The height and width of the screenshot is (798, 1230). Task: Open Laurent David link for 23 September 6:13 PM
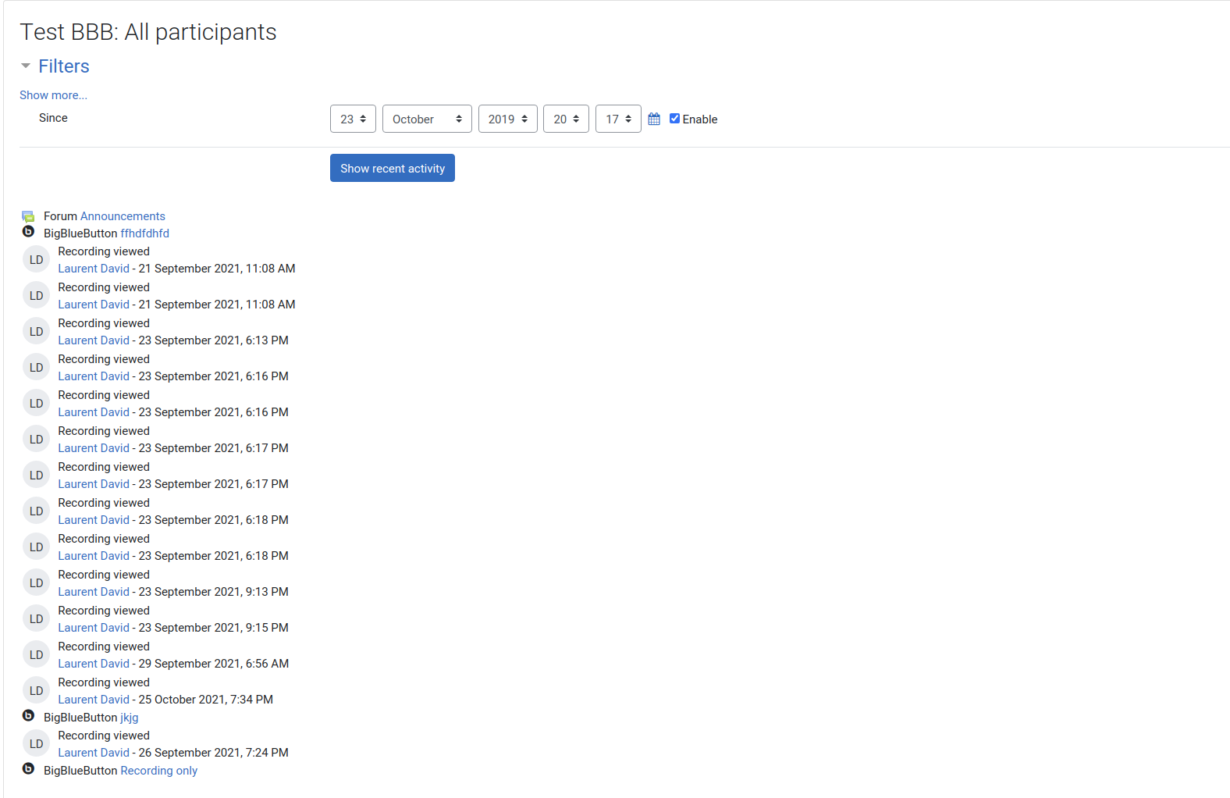coord(94,340)
